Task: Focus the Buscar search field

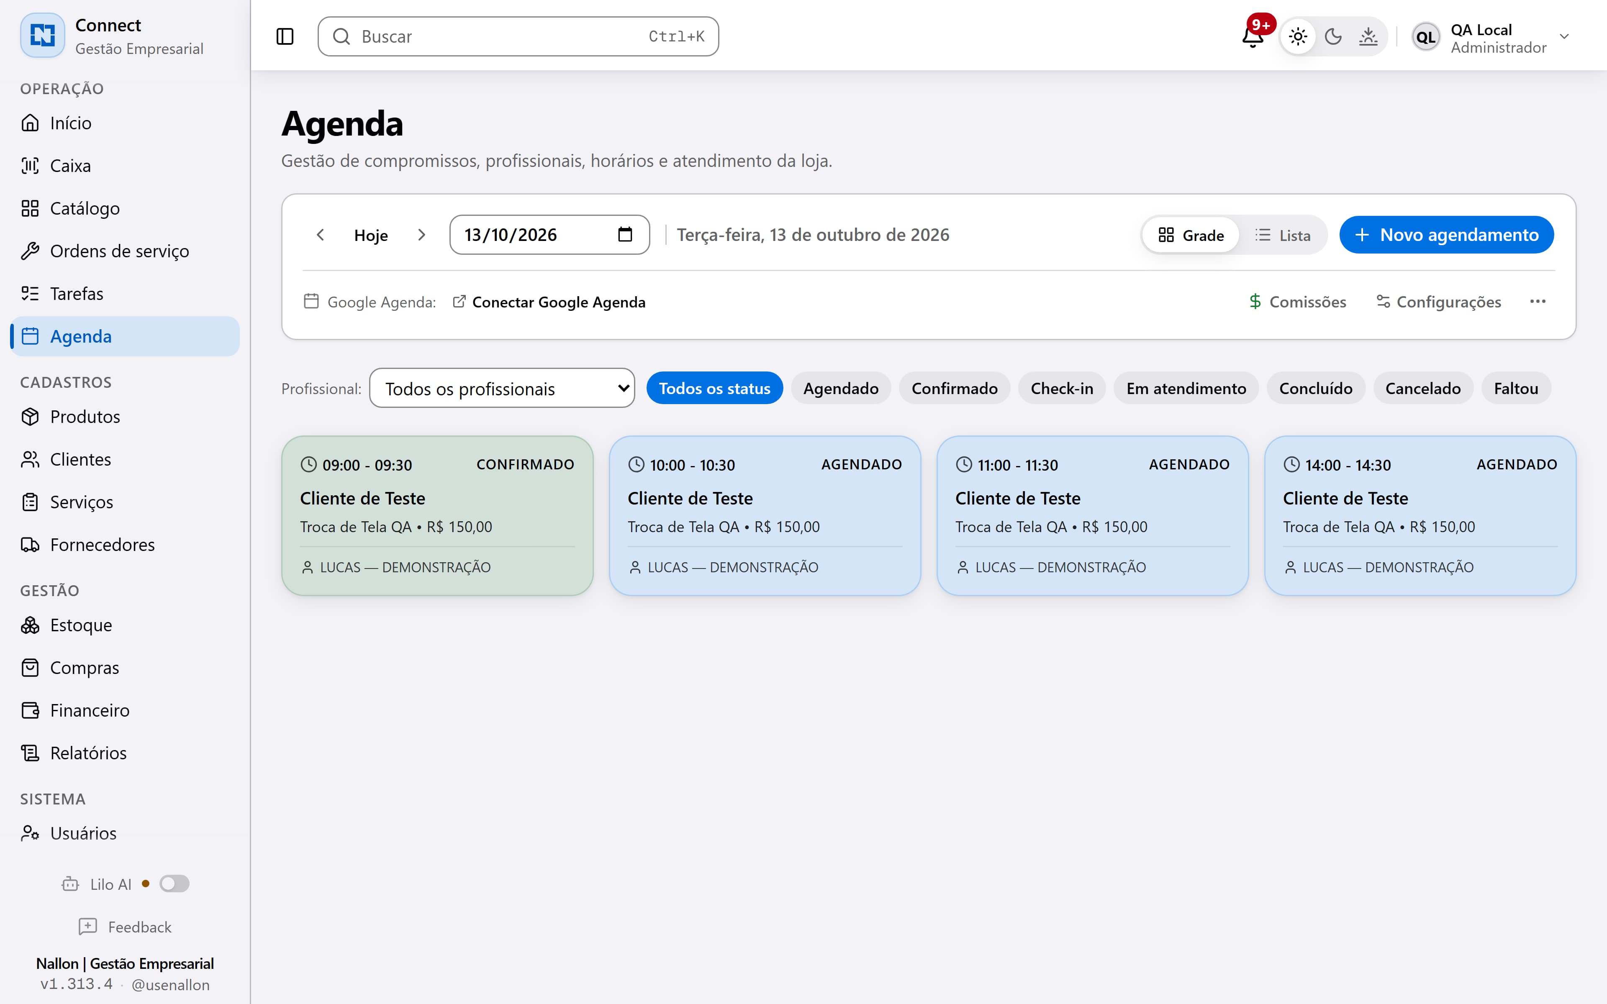Action: (518, 36)
